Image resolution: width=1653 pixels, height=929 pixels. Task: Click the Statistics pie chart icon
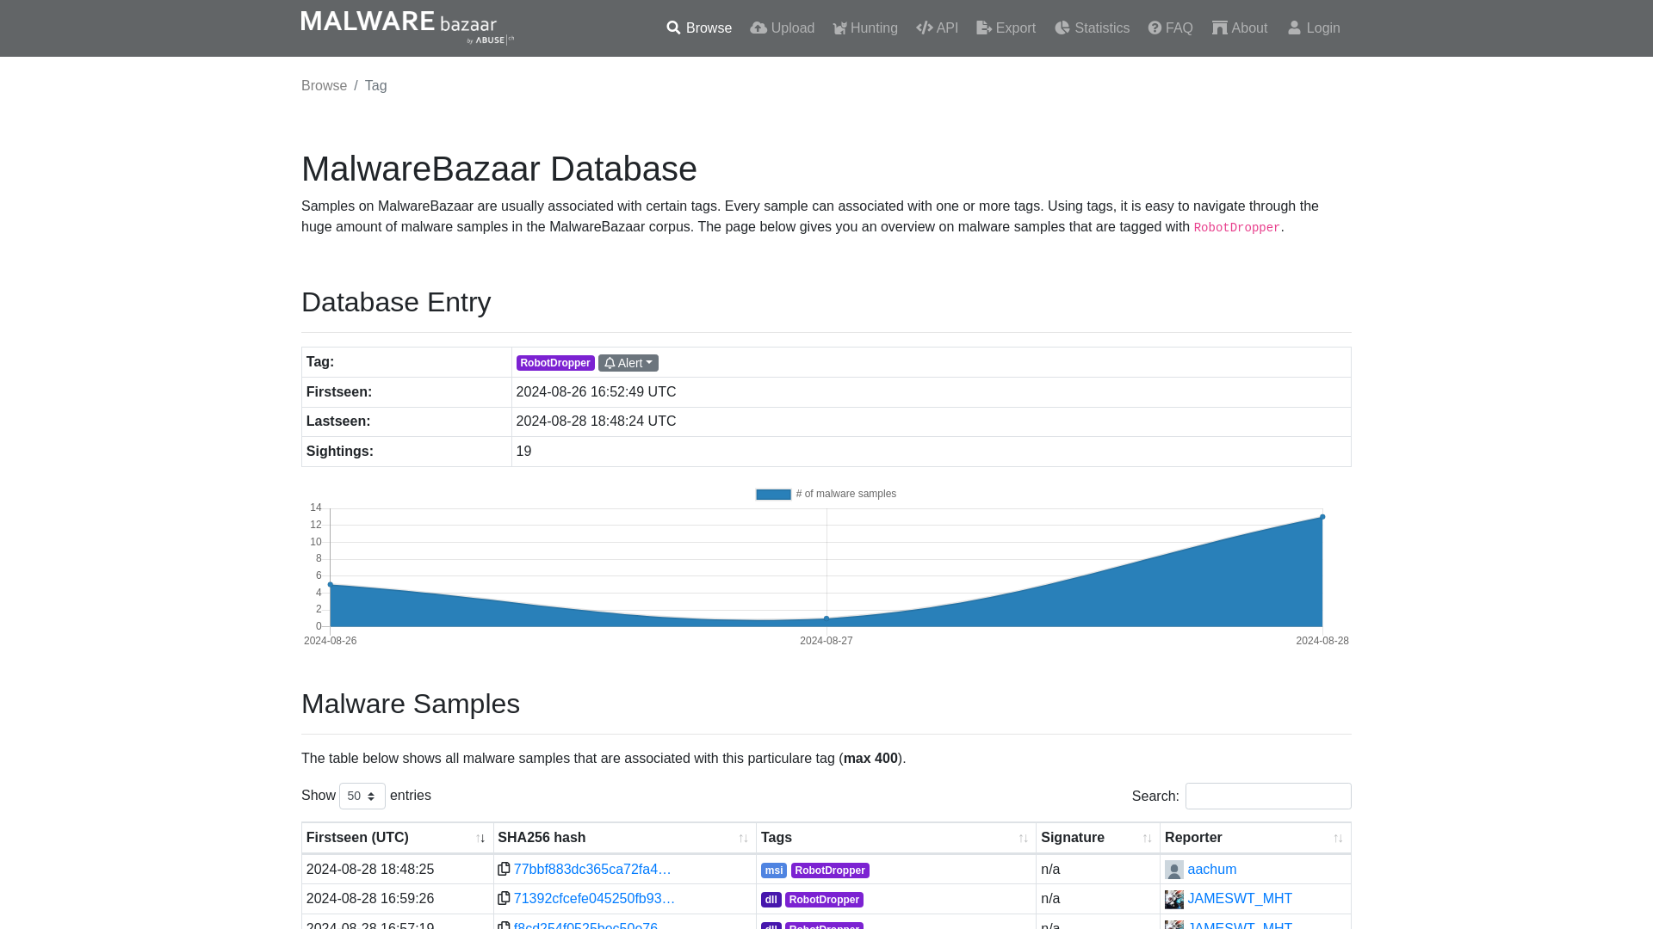click(x=1062, y=28)
